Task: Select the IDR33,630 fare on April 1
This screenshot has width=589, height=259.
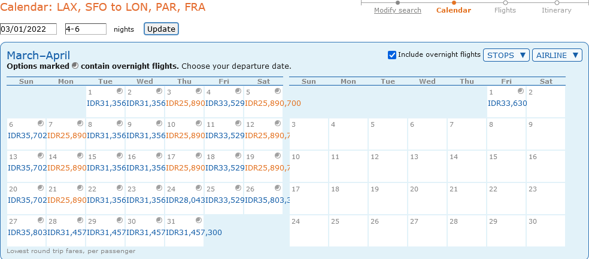Action: pos(508,103)
